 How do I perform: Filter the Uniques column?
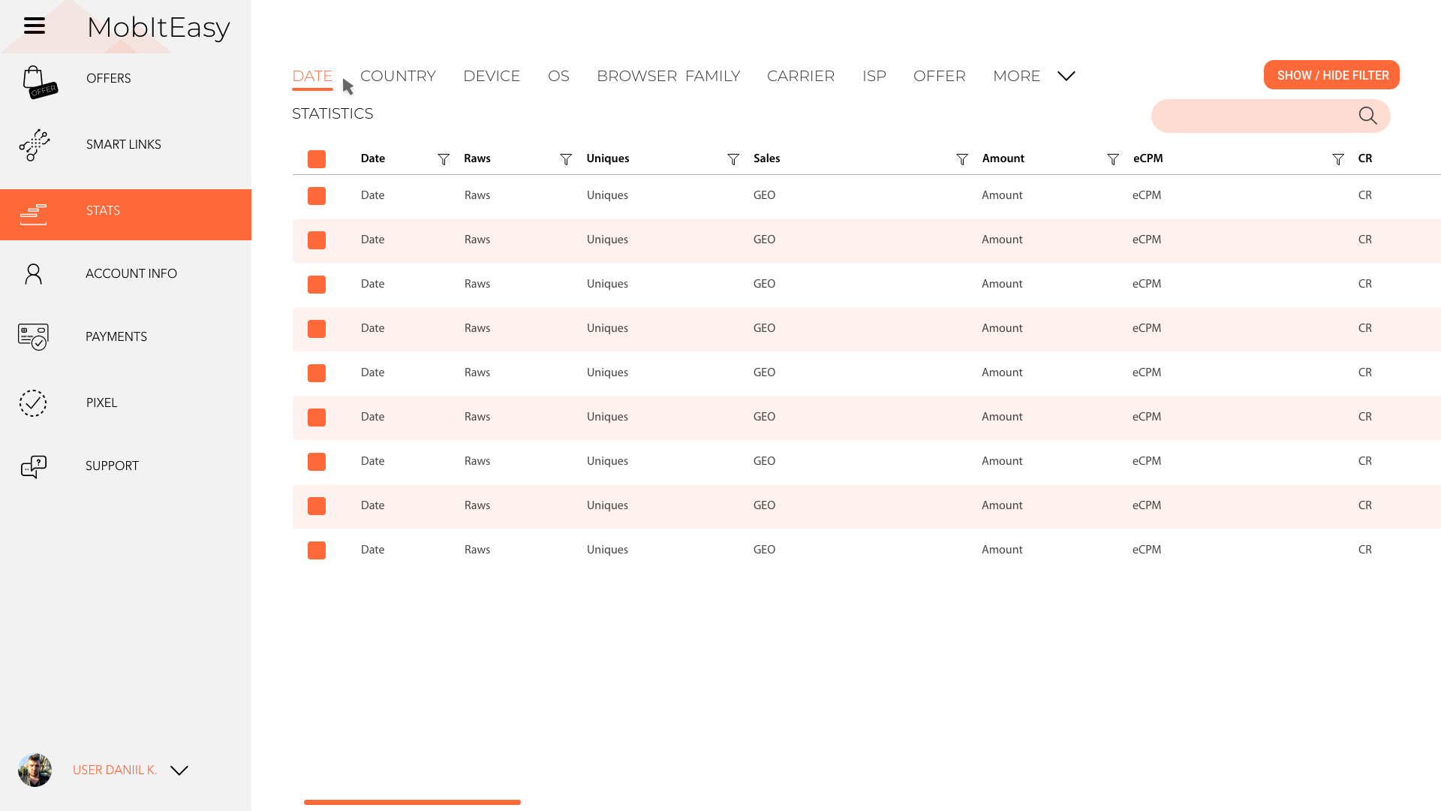pos(733,159)
